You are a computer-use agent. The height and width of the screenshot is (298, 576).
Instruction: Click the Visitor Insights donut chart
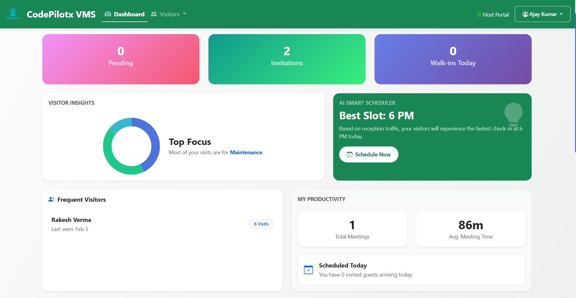131,146
